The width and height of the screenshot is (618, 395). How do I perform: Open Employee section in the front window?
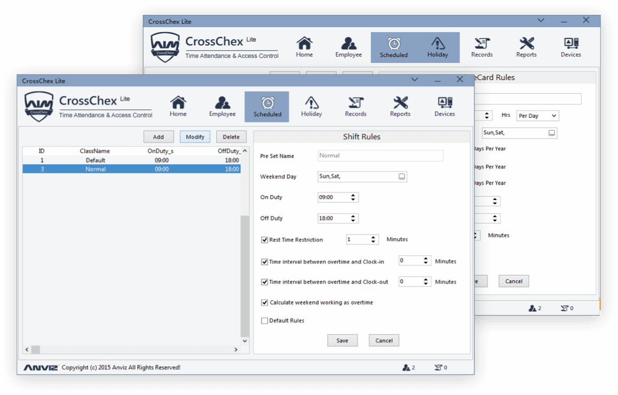point(222,106)
